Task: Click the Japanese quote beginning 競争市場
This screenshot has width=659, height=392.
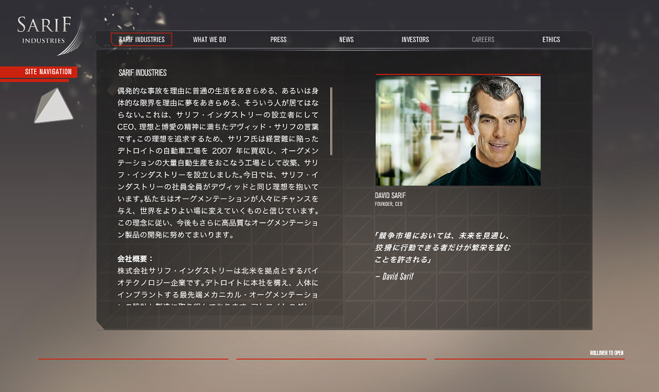Action: (x=443, y=248)
